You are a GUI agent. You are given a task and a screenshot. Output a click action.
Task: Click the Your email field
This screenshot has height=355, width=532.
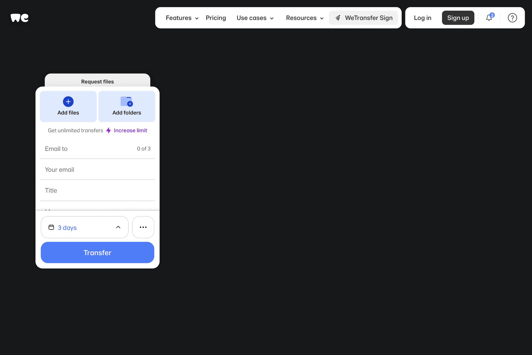pos(97,170)
